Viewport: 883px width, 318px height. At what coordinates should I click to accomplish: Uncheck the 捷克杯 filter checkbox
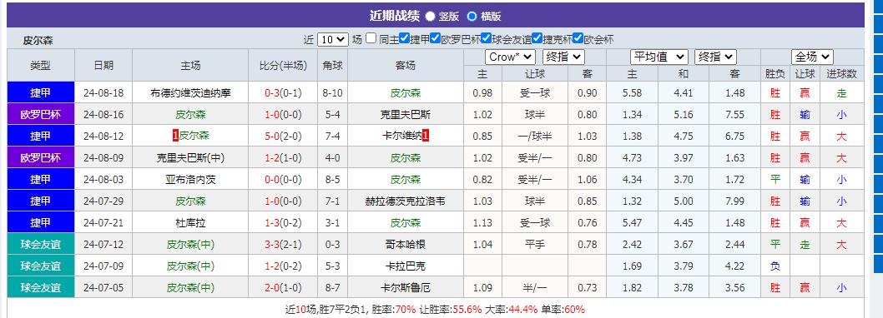537,39
